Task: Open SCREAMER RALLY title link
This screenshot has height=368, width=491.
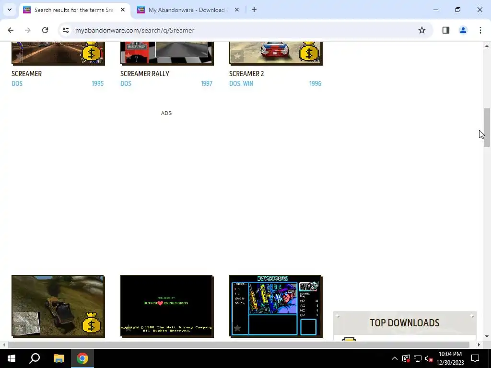Action: point(145,74)
